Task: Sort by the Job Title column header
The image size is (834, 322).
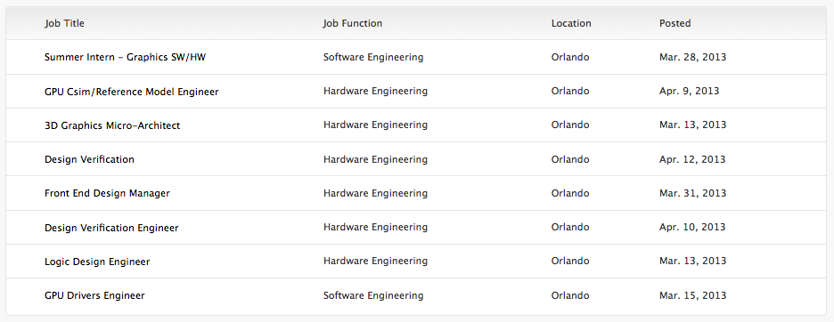Action: coord(64,23)
